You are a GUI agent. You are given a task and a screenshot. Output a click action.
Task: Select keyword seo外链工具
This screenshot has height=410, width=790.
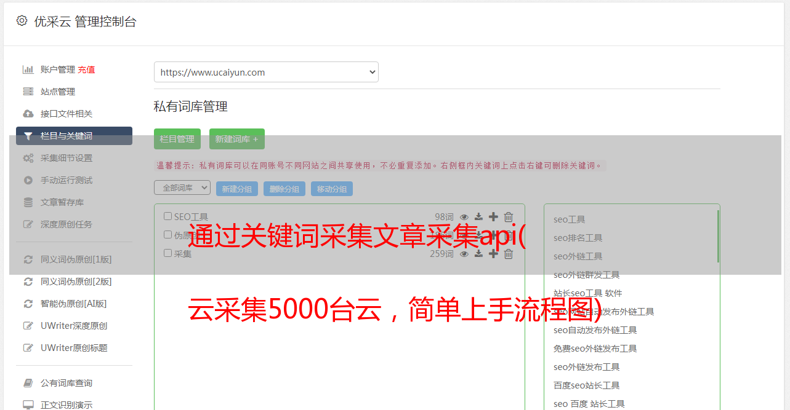point(578,256)
